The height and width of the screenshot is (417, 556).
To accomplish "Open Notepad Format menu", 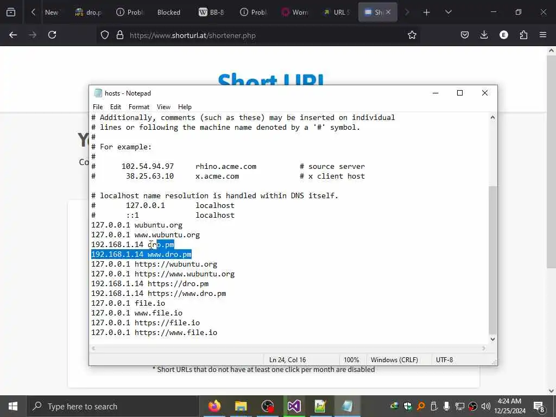I will 139,107.
